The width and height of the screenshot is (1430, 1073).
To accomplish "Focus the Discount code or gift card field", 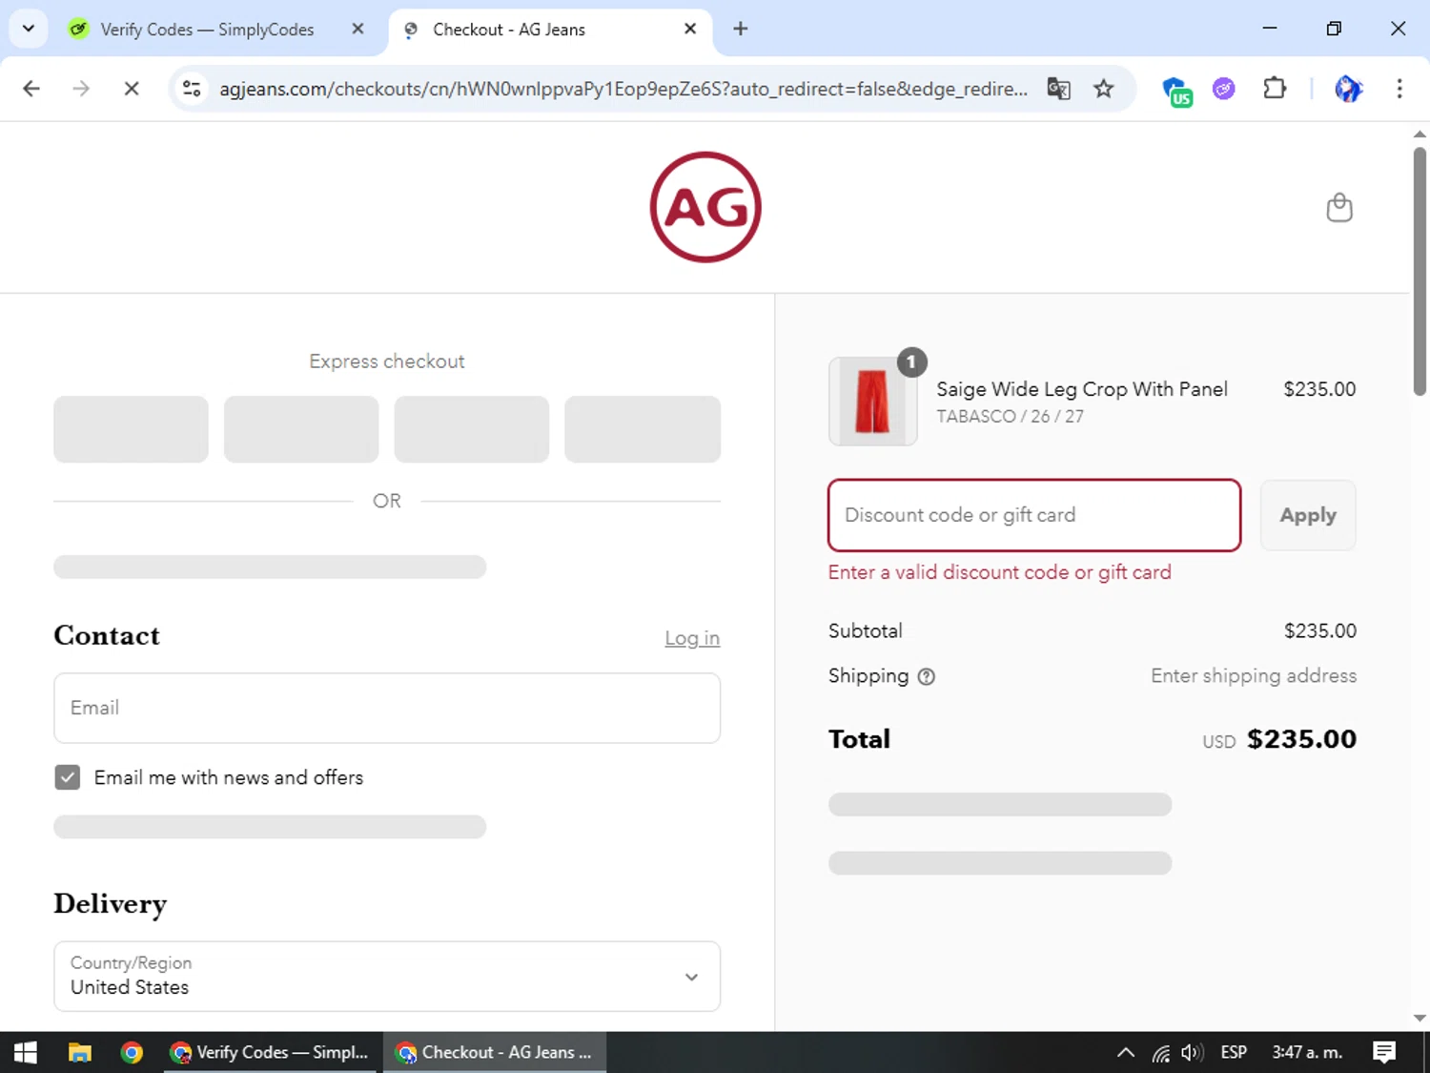I will point(1034,515).
